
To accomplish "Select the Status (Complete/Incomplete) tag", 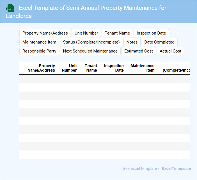I will pyautogui.click(x=91, y=42).
